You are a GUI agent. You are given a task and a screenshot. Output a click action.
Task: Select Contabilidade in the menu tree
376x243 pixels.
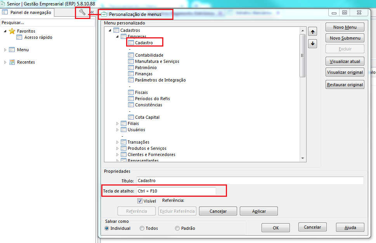pyautogui.click(x=149, y=55)
